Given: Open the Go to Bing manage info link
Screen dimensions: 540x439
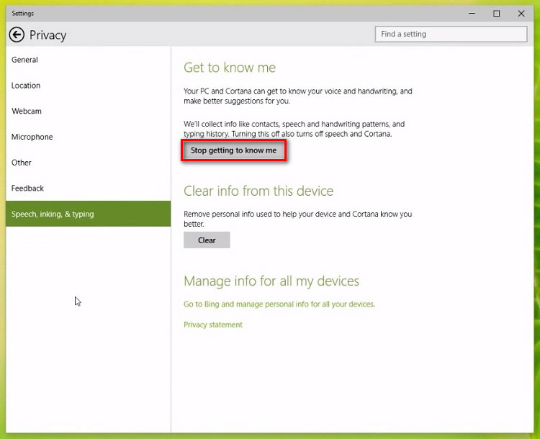Looking at the screenshot, I should [x=279, y=304].
